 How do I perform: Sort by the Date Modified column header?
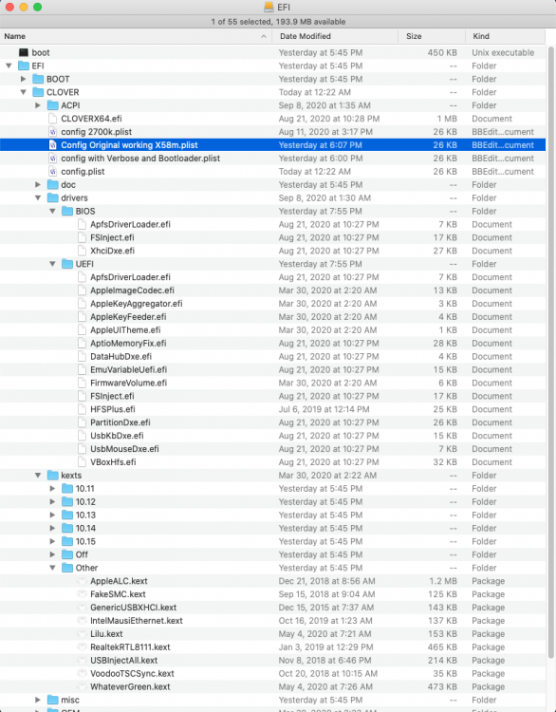coord(335,36)
